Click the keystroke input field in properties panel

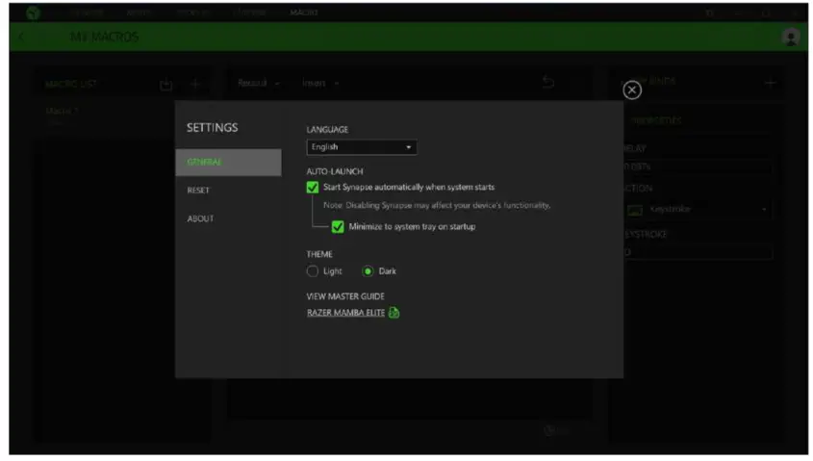[698, 252]
